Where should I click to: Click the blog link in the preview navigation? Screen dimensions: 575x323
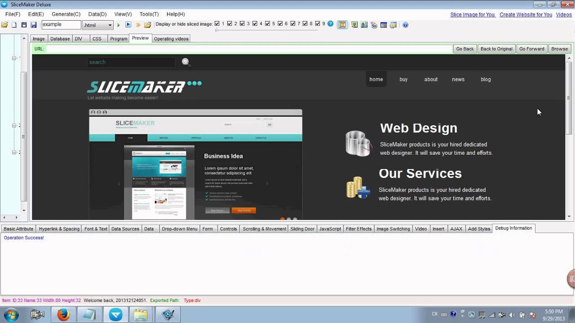click(x=486, y=79)
